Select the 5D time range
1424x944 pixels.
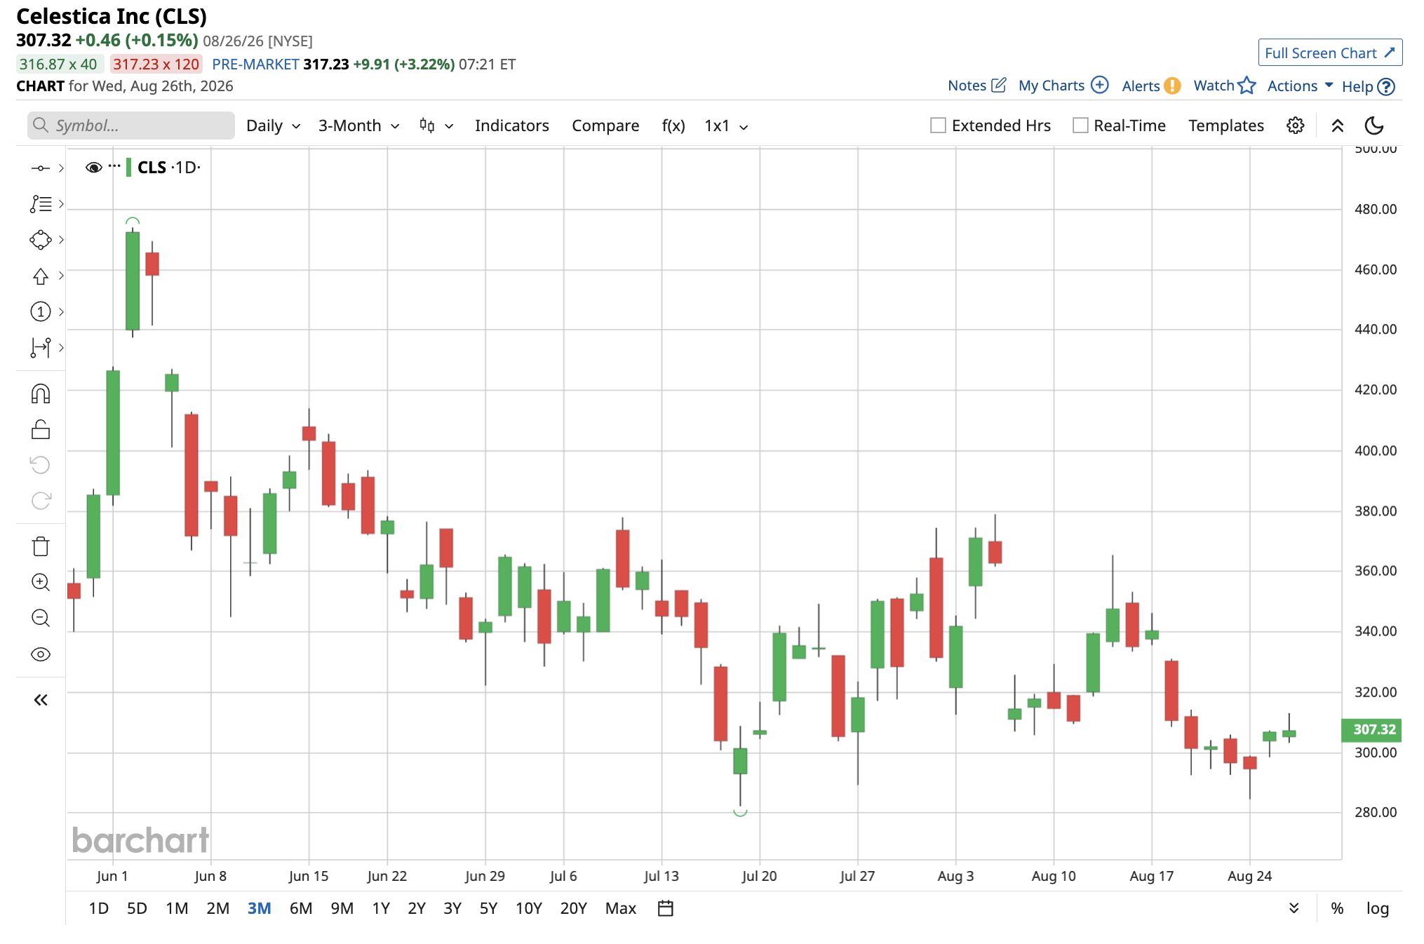pos(137,909)
